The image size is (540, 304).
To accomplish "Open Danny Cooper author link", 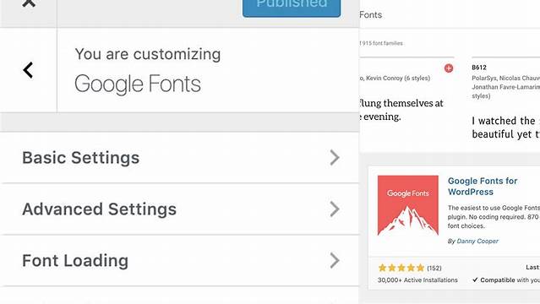I will [x=477, y=241].
